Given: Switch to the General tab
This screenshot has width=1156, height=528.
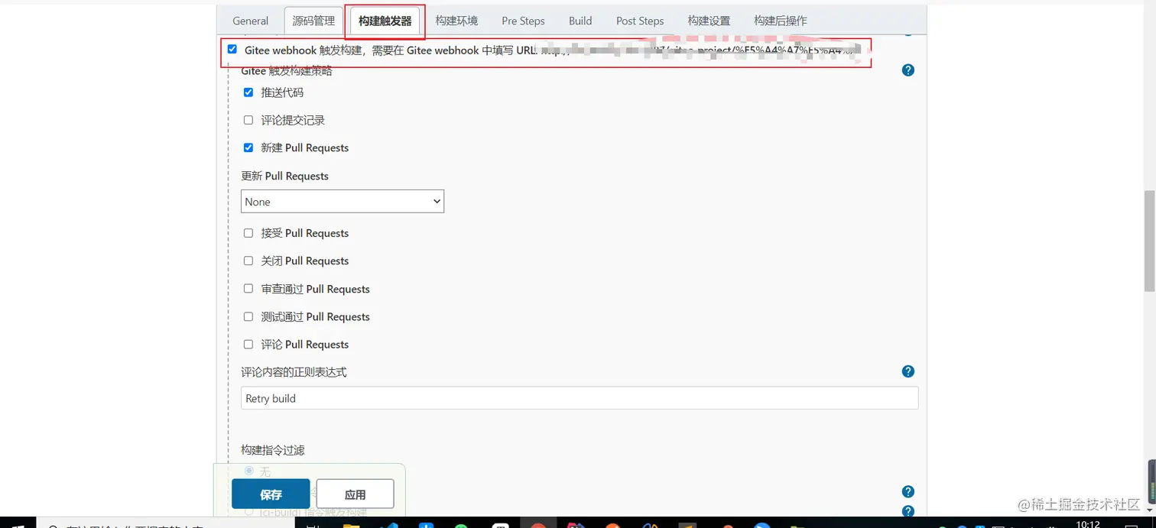Looking at the screenshot, I should click(x=251, y=21).
